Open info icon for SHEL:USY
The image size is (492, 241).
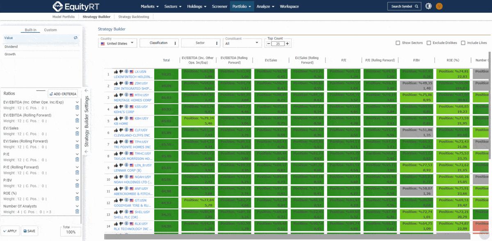point(126,212)
